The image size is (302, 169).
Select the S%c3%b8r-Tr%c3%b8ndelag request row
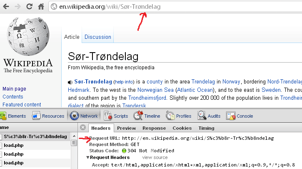click(x=35, y=136)
